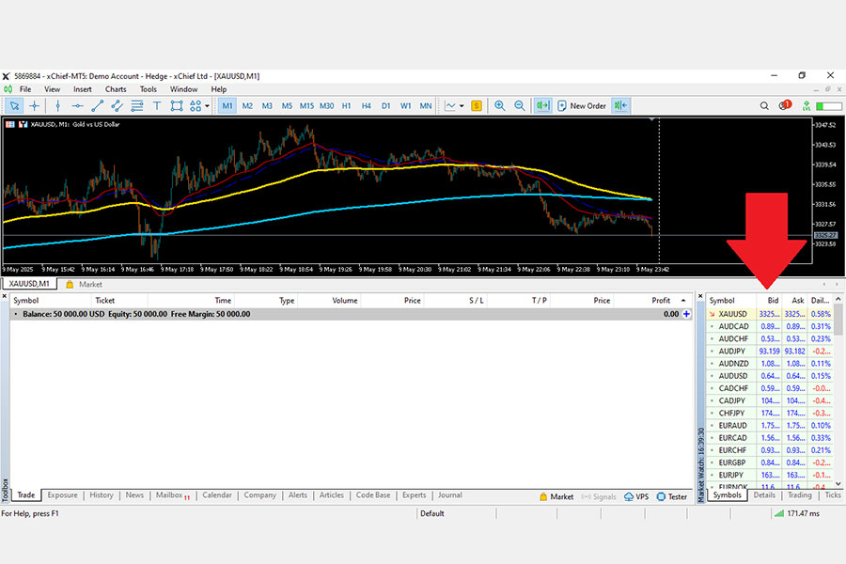Image resolution: width=846 pixels, height=564 pixels.
Task: Click the search magnifier icon
Action: click(764, 106)
